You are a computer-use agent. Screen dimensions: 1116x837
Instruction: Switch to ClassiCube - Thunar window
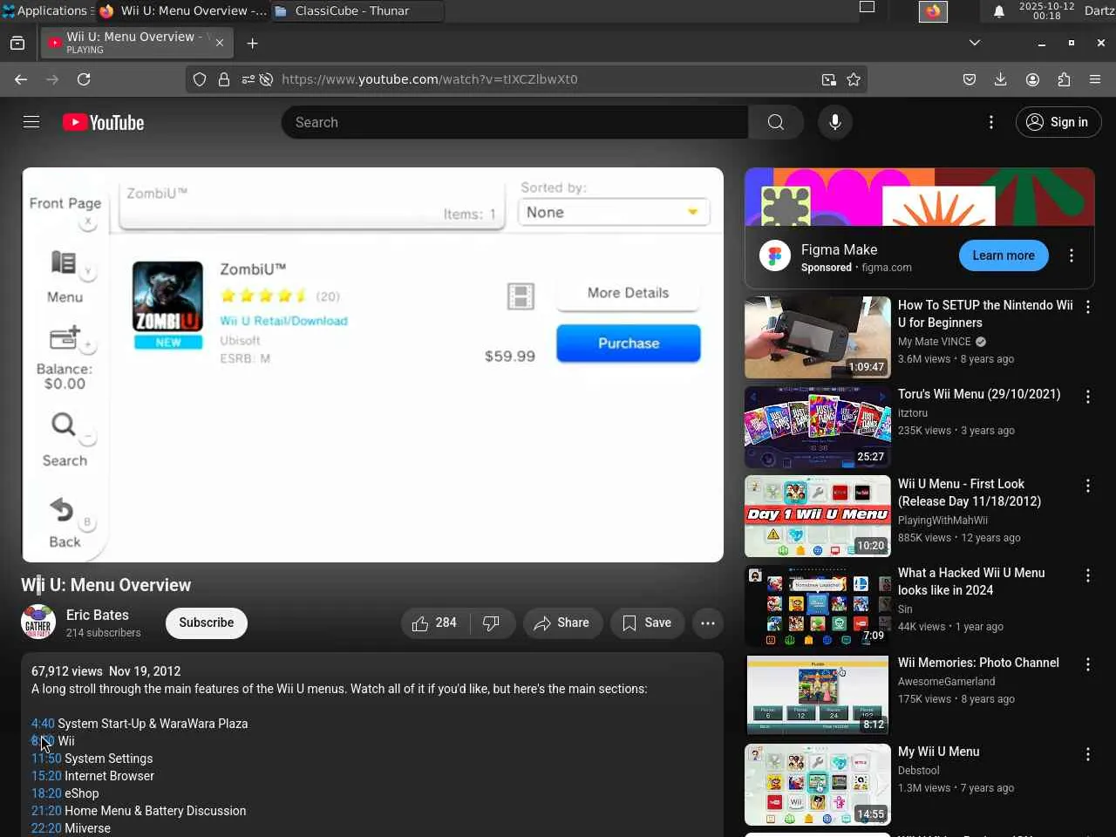pos(357,11)
